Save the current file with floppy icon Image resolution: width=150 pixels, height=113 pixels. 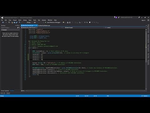coord(14,22)
